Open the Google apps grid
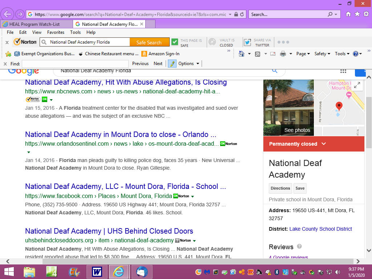Screen dimensions: 372x279 (x=343, y=71)
